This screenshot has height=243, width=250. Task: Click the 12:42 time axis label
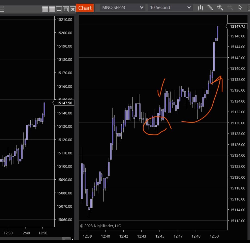tap(123, 236)
